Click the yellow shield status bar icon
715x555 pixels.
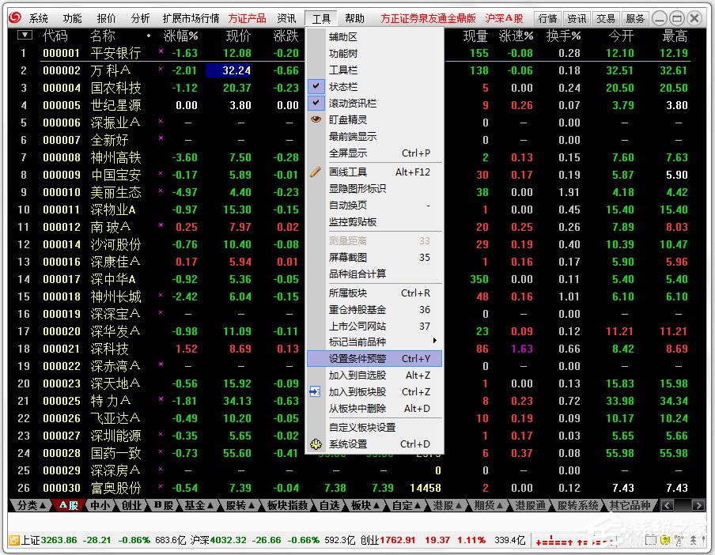[x=665, y=541]
